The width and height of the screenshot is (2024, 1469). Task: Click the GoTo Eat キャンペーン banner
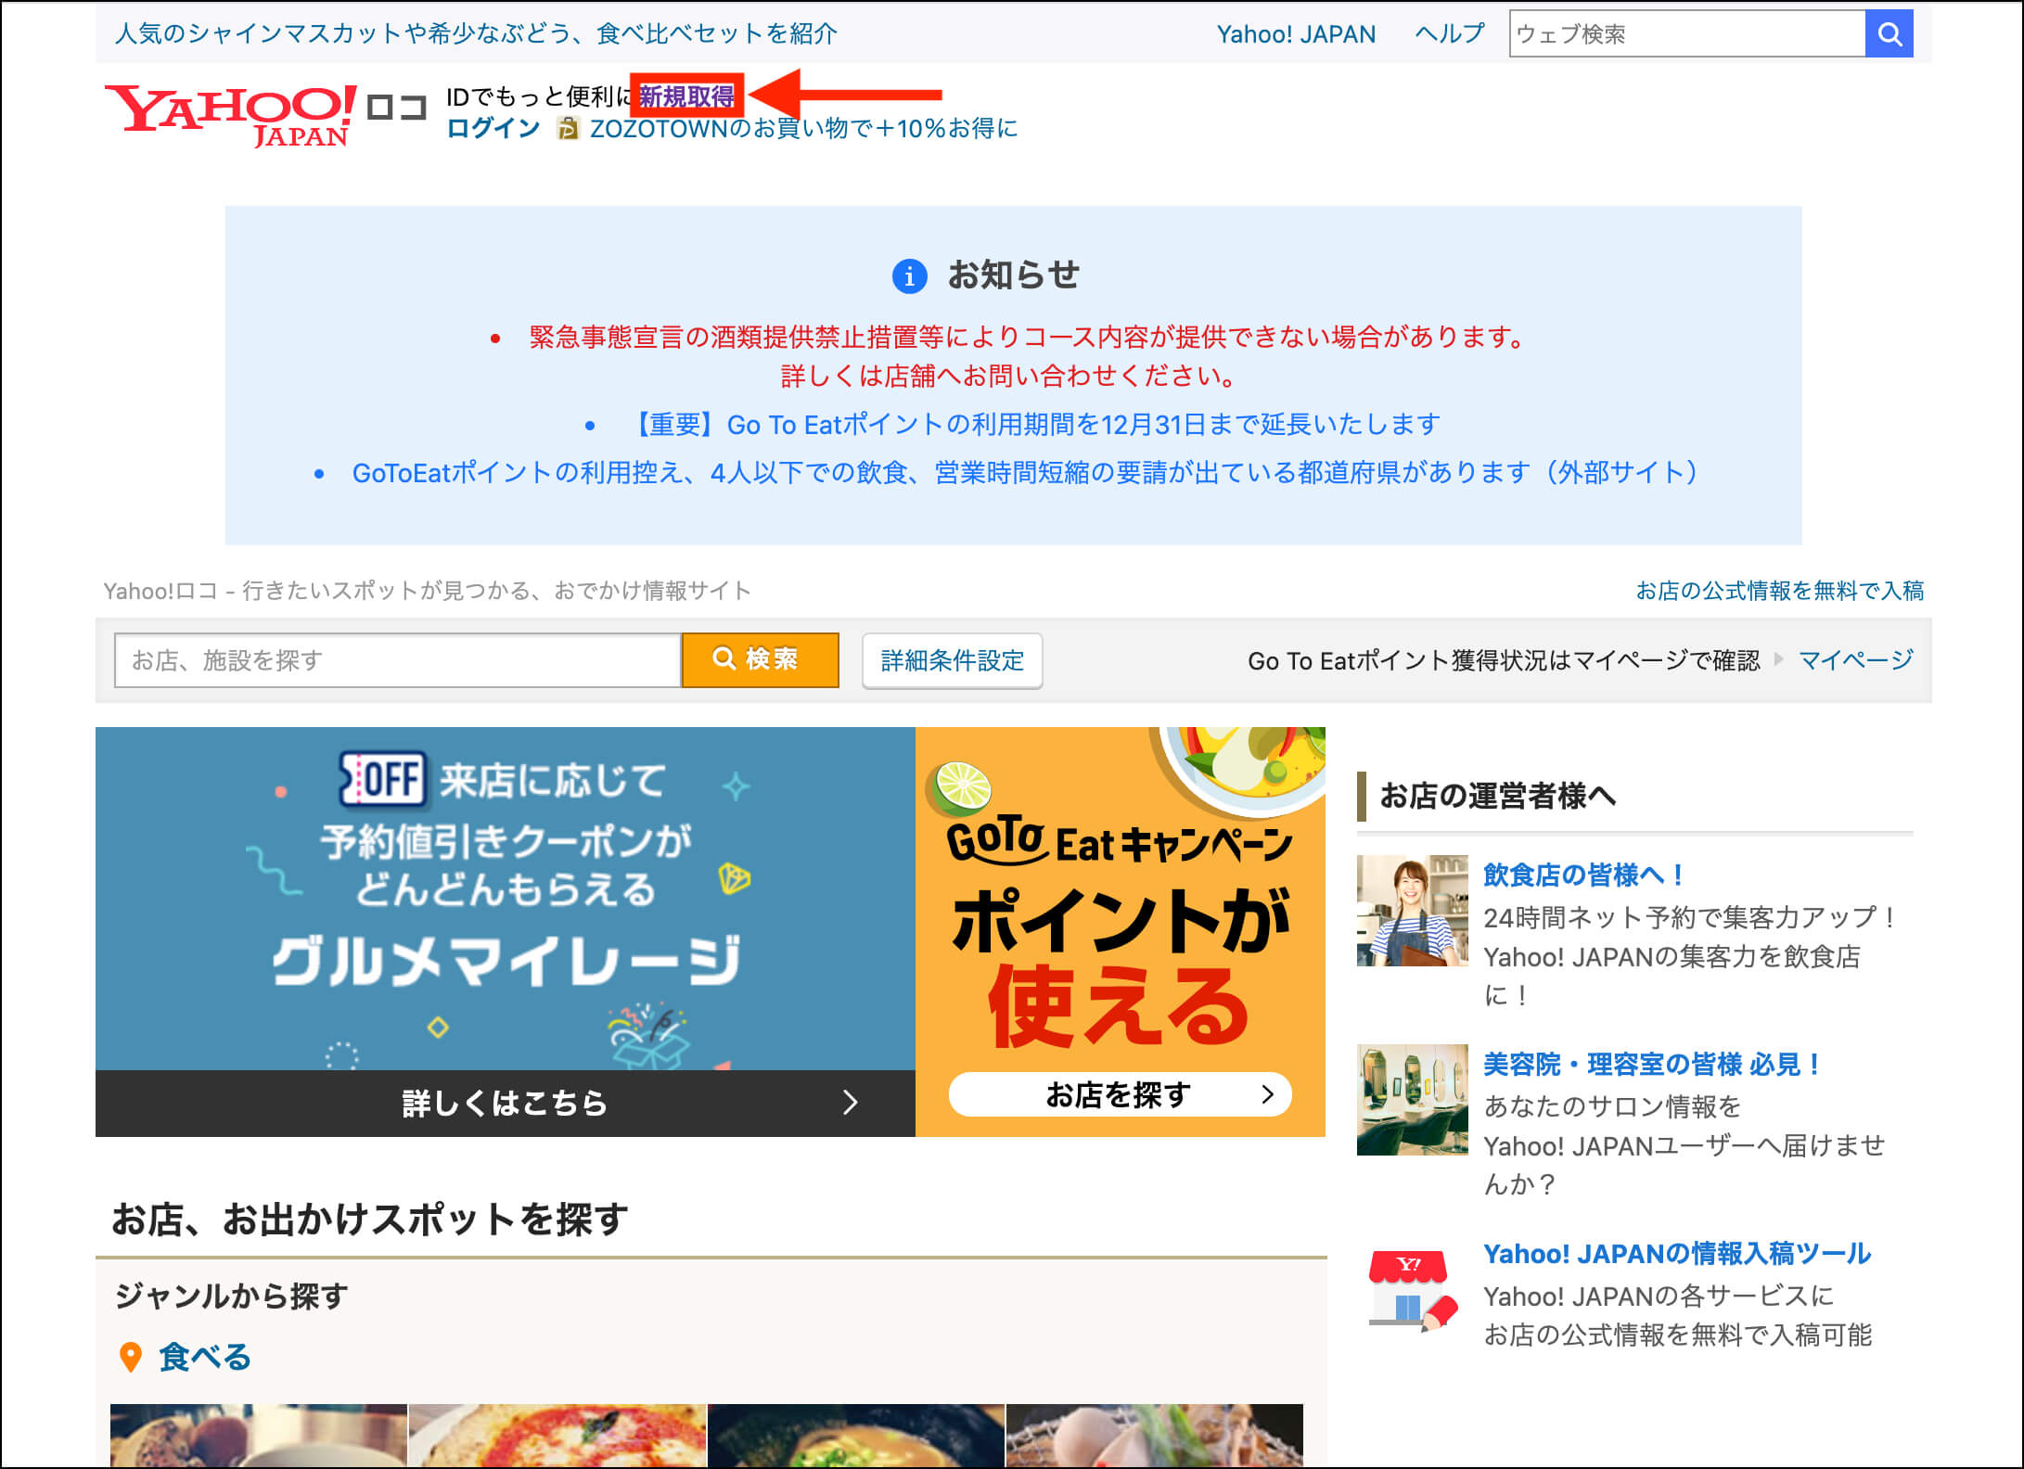point(1121,932)
